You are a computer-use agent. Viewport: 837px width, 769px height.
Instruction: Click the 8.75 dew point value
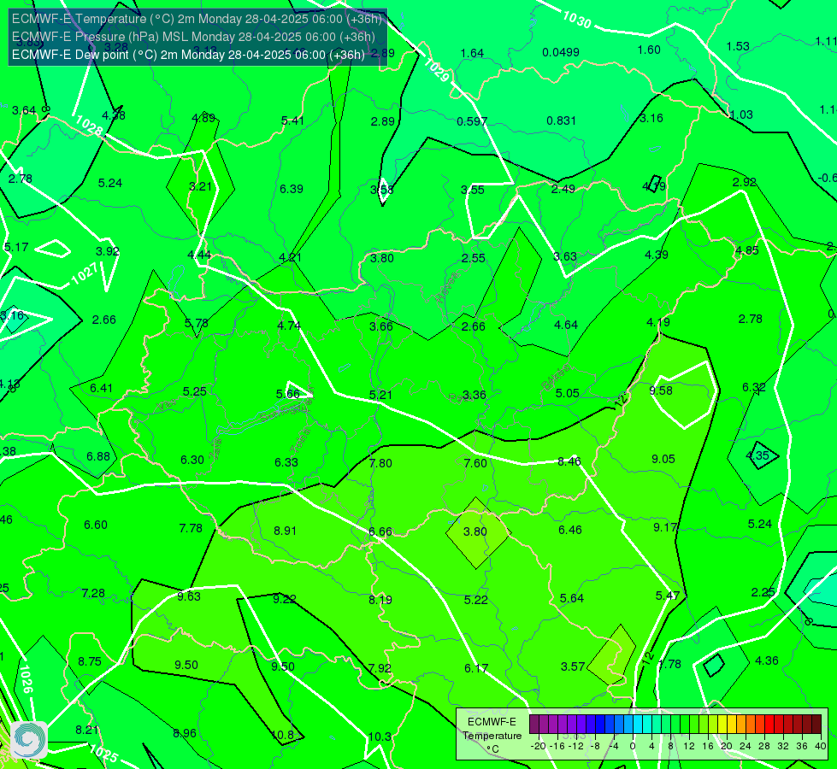click(90, 661)
